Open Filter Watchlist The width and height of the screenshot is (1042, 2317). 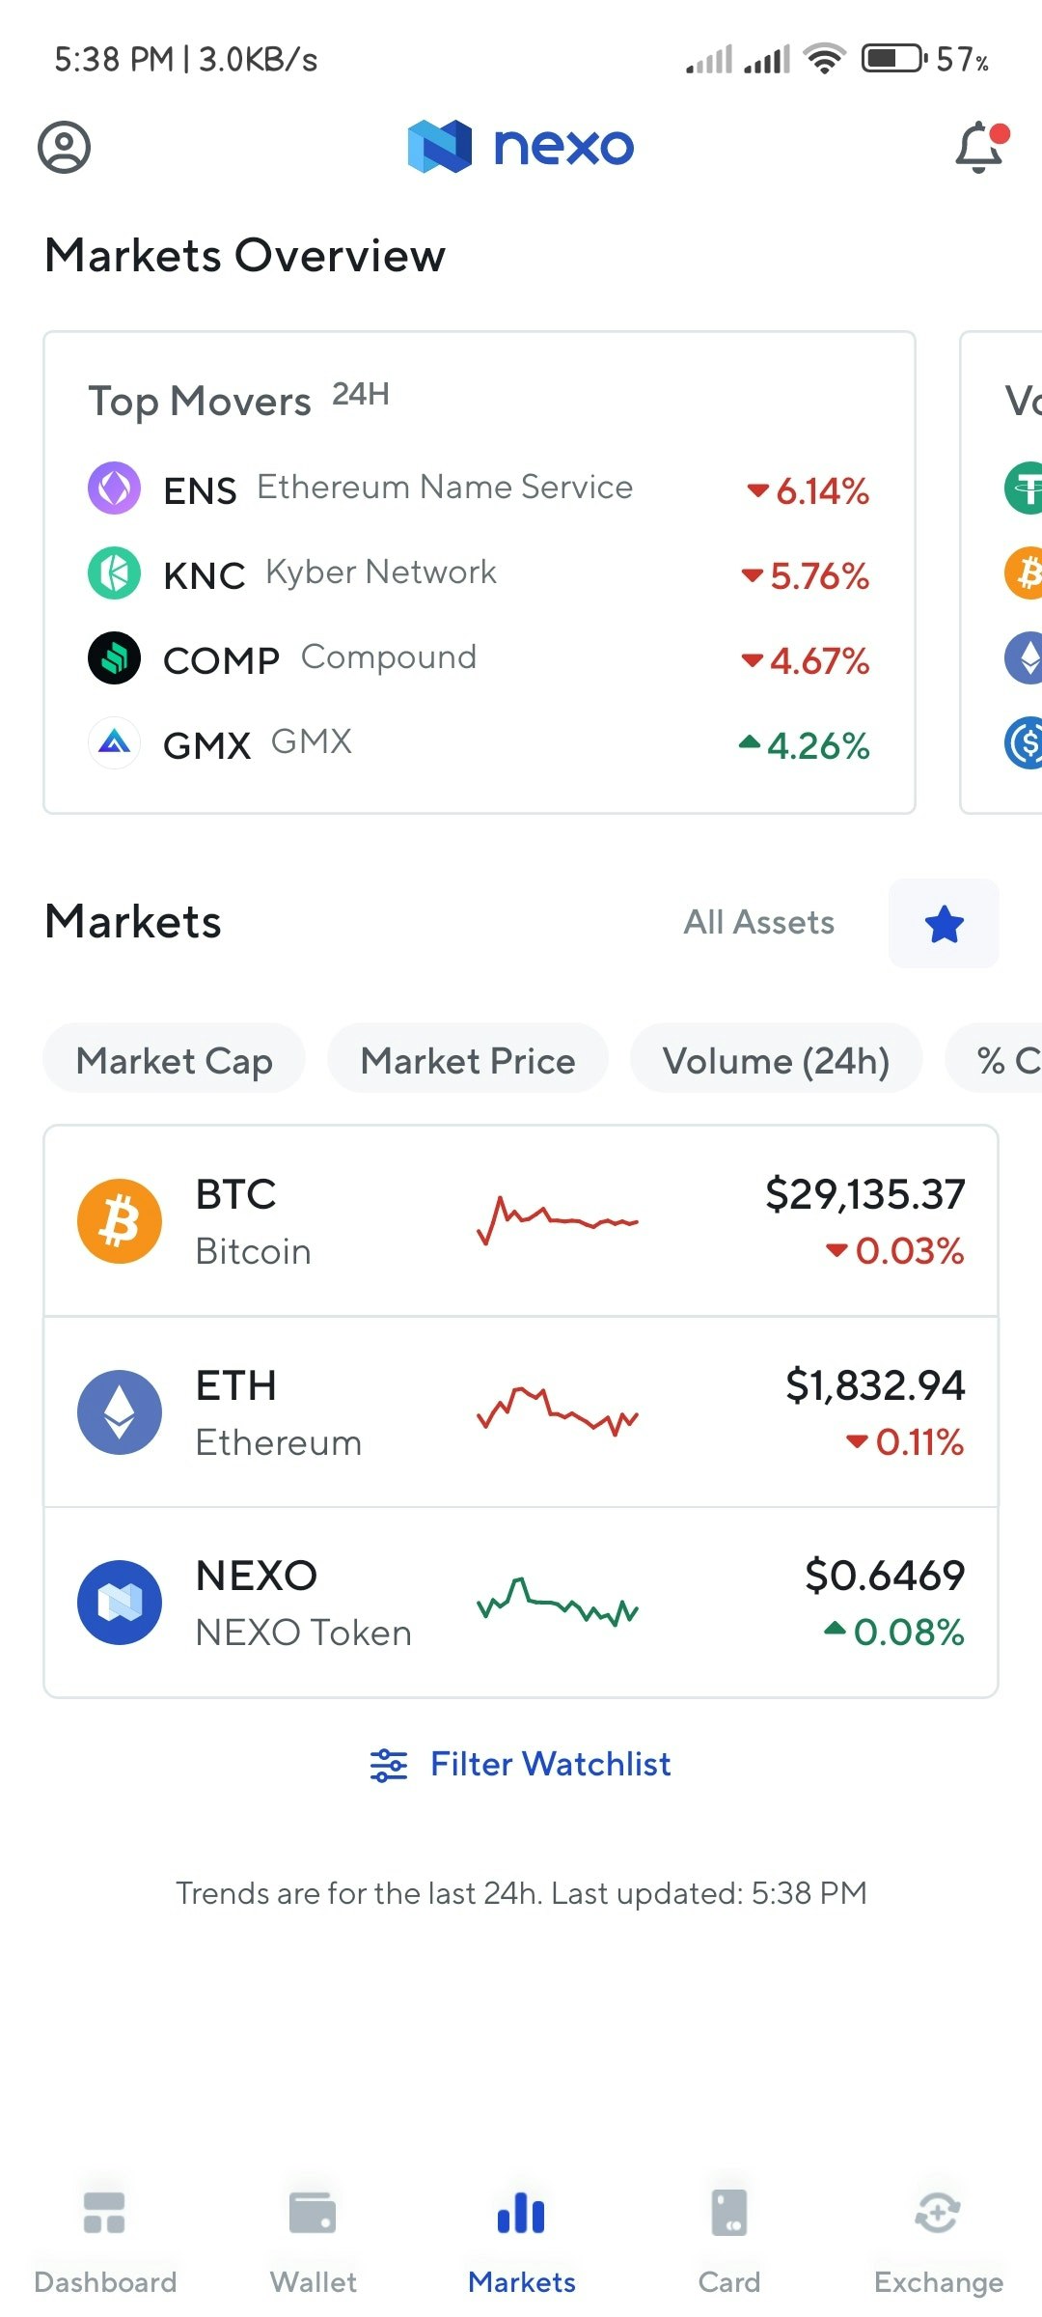521,1765
